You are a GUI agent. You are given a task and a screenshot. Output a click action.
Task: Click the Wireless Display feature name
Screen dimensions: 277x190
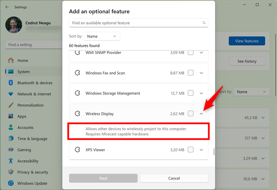click(x=100, y=114)
